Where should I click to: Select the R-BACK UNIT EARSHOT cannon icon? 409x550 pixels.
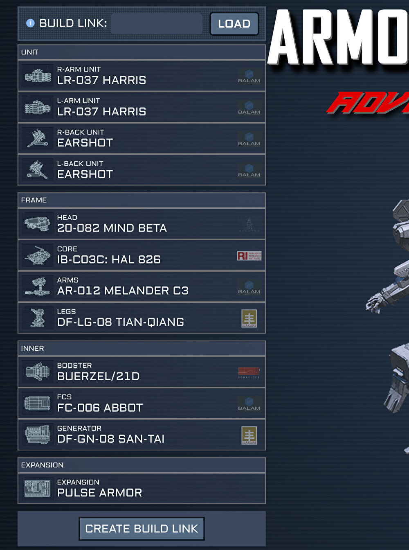click(38, 138)
